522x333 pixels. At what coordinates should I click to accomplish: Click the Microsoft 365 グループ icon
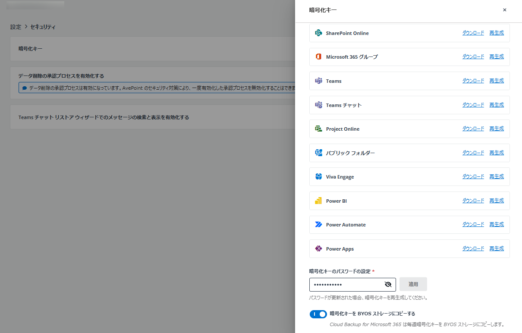319,57
